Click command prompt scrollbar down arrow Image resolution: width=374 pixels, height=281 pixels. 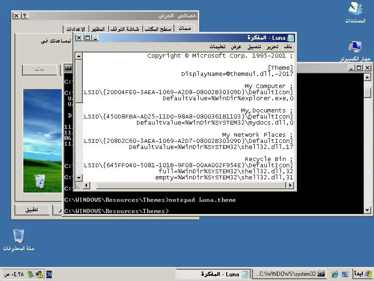tap(367, 210)
